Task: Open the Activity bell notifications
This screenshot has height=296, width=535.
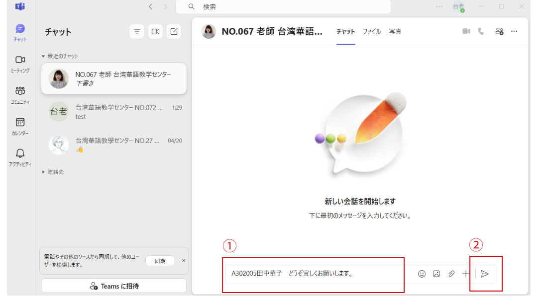Action: [x=20, y=157]
